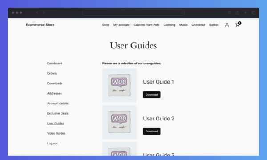Click User Guide 2 Woo thumbnail
267x160 pixels.
[x=119, y=122]
